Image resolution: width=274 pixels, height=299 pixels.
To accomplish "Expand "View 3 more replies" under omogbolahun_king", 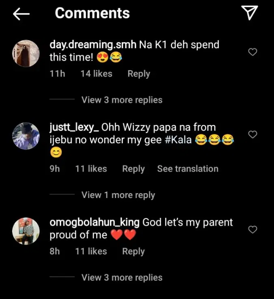I will coord(122,277).
